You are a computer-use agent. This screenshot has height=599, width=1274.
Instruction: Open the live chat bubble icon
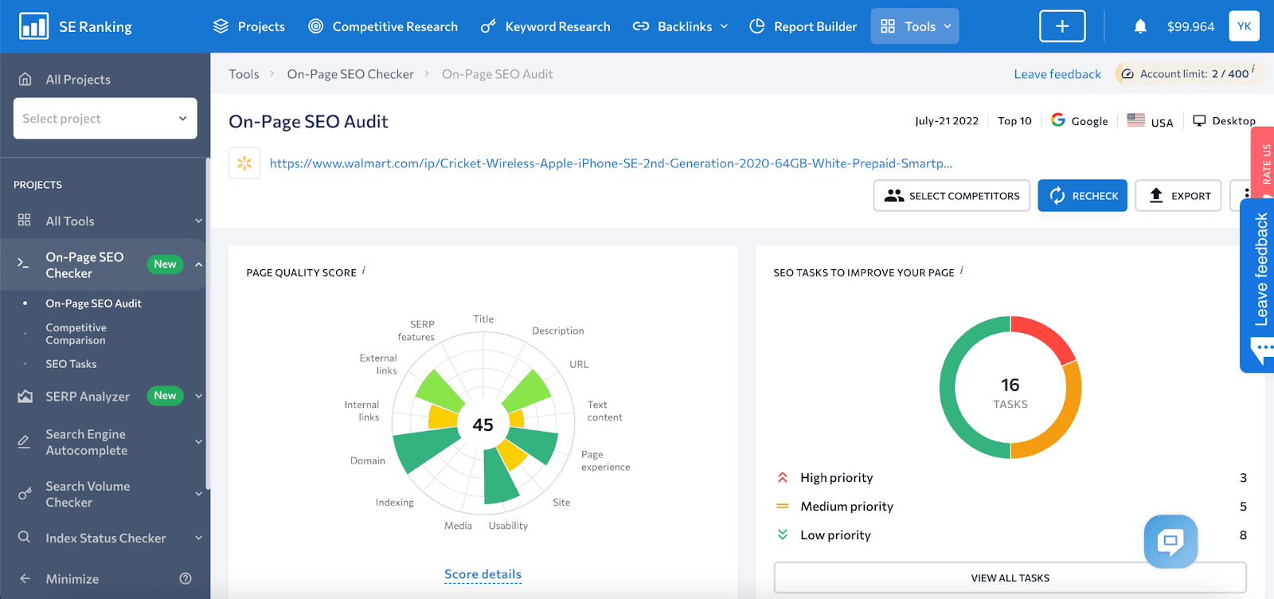(x=1170, y=542)
